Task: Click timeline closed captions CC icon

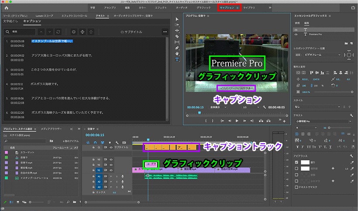Action: tap(124, 142)
